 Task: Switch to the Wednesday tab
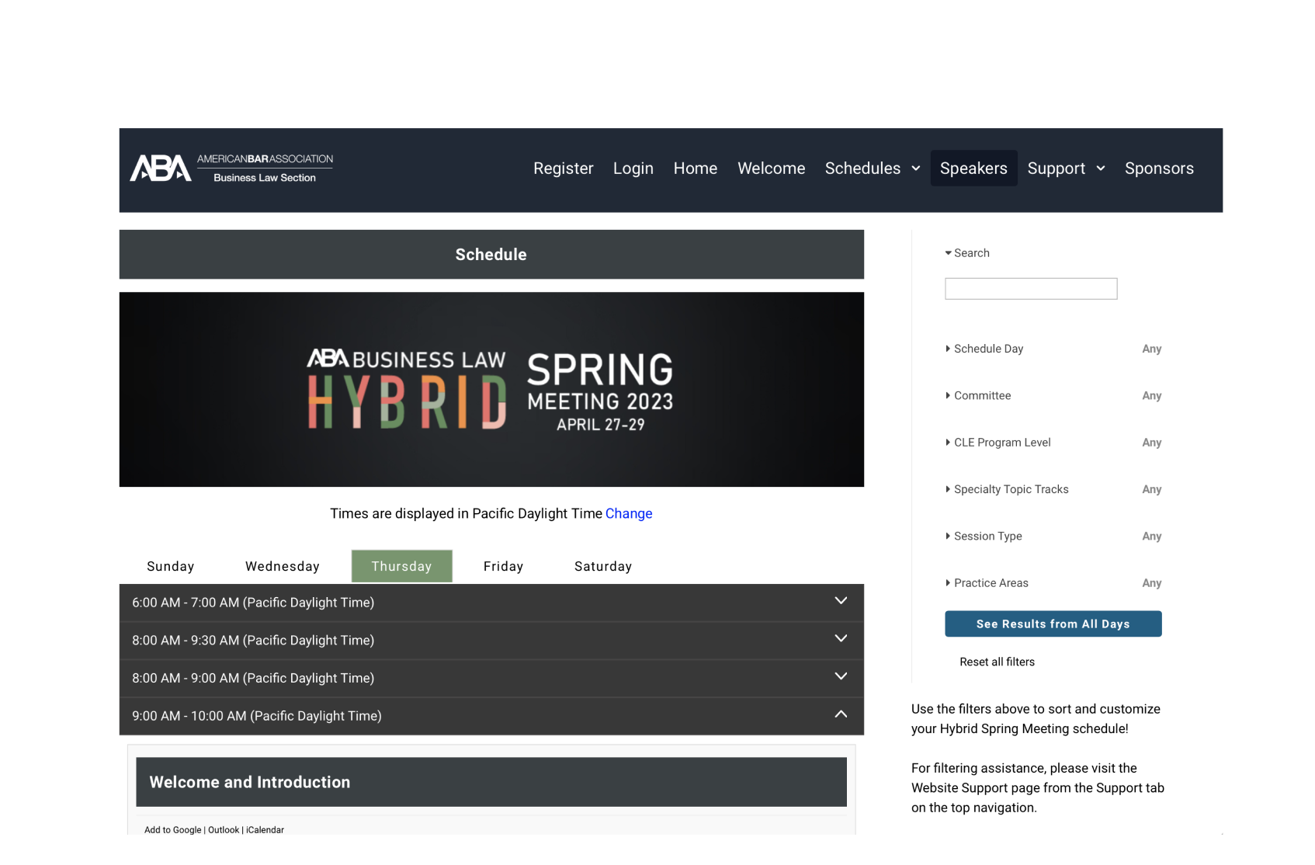coord(282,566)
